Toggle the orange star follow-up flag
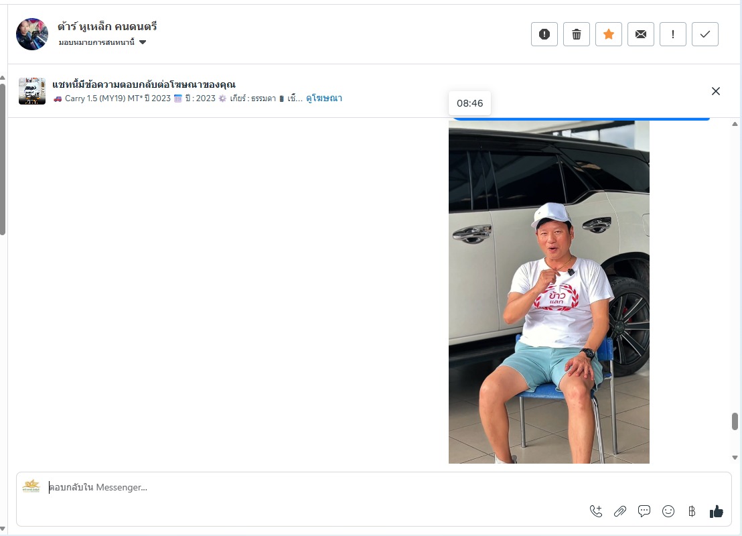742x536 pixels. [609, 34]
